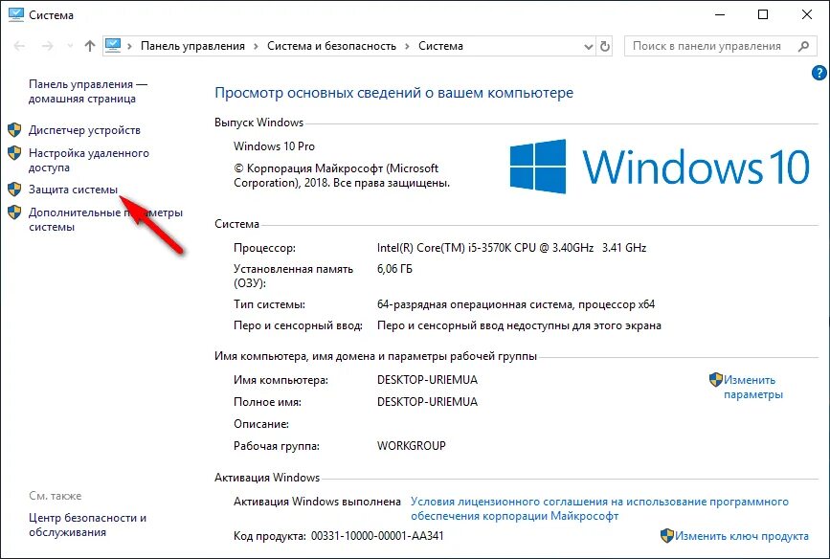Open Центр безопасности и обслуживания link
Viewport: 830px width, 559px height.
click(87, 525)
